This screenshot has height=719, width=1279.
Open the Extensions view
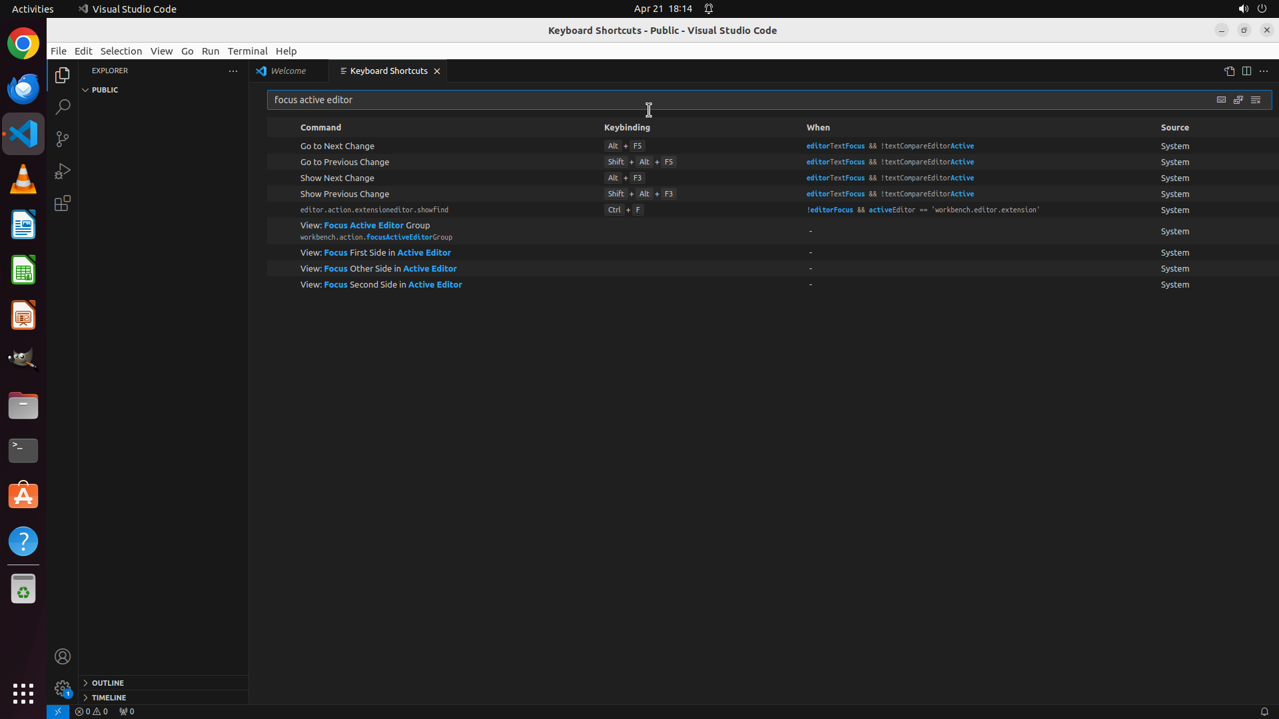coord(63,203)
